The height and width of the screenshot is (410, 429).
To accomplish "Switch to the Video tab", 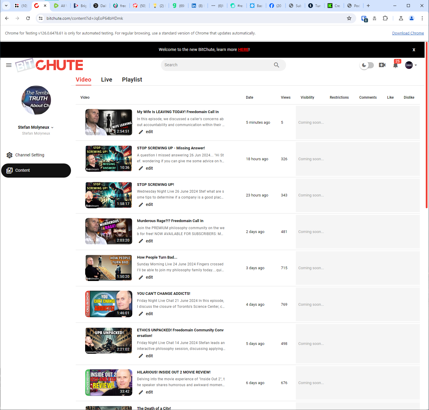I will coord(83,80).
